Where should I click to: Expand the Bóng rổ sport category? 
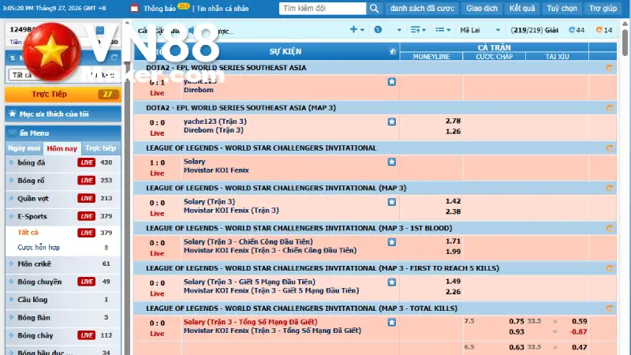(63, 181)
